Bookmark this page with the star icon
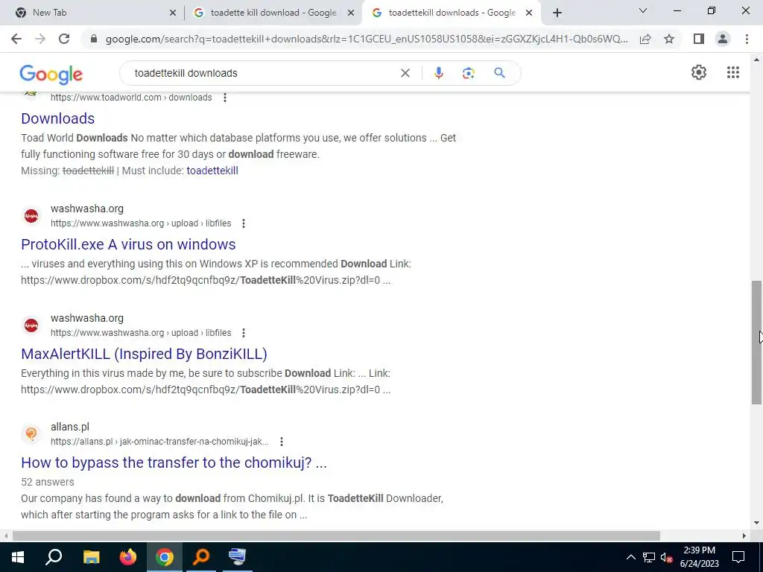Screen dimensions: 763x572 click(669, 39)
